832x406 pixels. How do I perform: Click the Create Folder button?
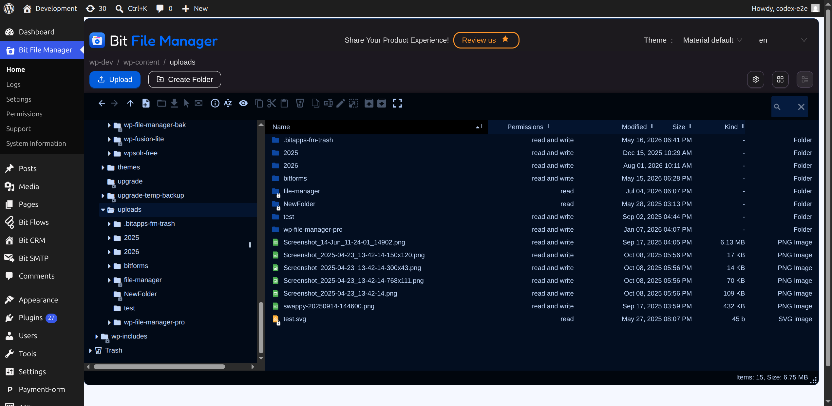tap(185, 80)
